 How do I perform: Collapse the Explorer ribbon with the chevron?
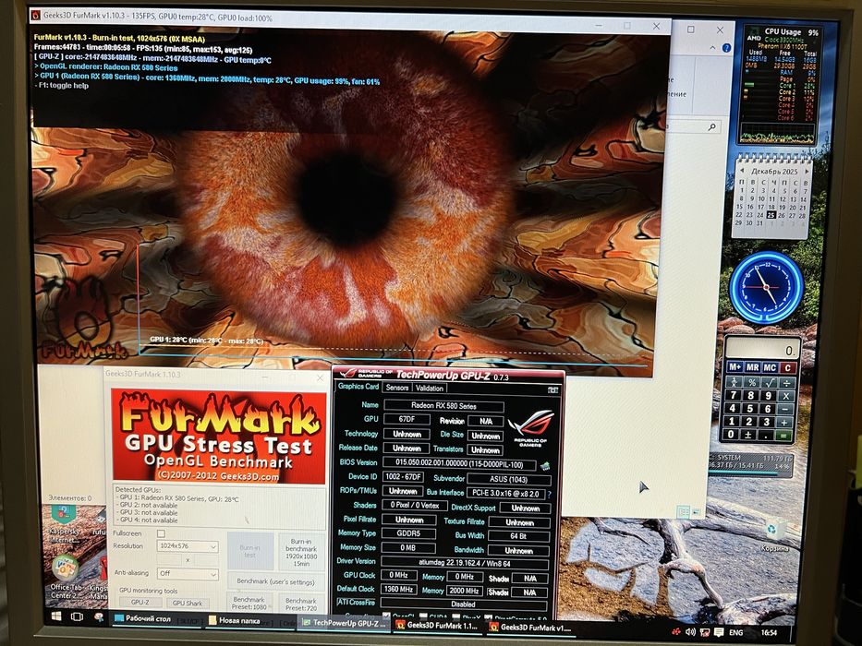point(712,48)
